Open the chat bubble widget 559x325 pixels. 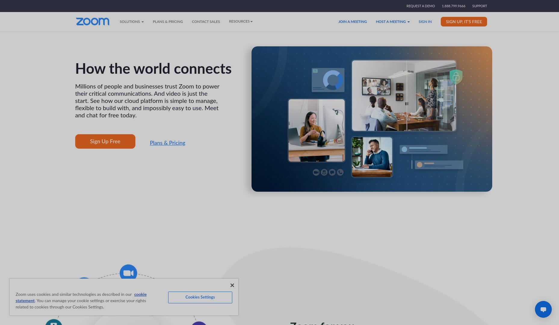(543, 309)
